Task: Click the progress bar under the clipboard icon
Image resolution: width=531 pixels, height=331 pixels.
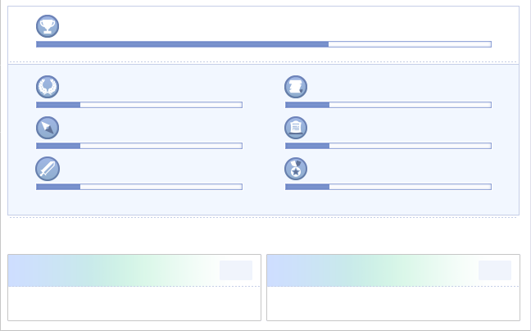Action: click(x=388, y=146)
